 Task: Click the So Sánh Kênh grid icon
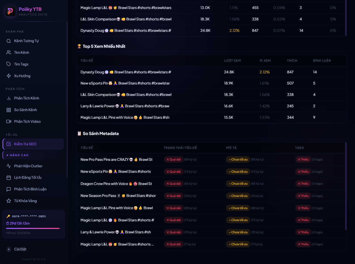tap(9, 110)
